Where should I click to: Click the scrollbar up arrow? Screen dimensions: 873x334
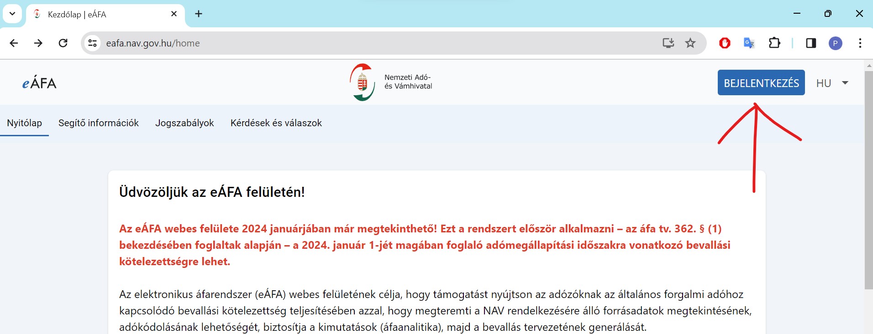[x=868, y=66]
